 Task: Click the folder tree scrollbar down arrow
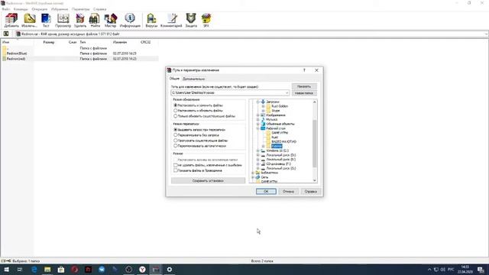[314, 180]
